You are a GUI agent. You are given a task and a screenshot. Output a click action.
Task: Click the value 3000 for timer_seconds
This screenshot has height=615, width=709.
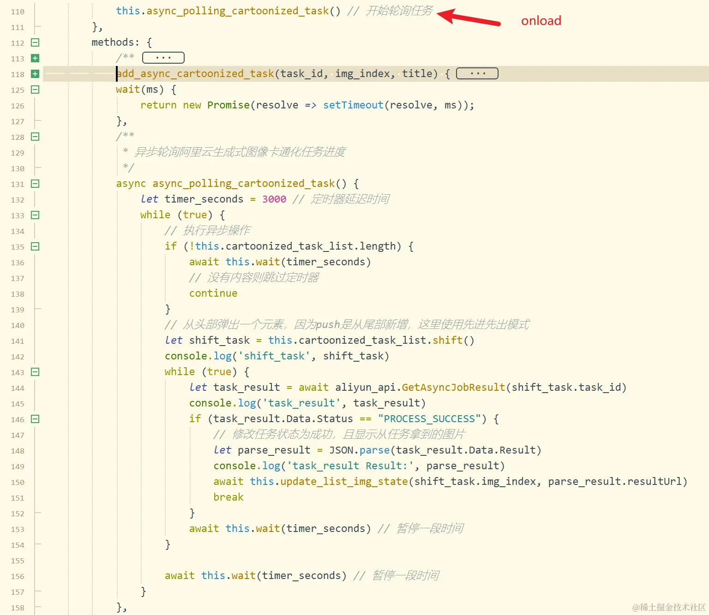[274, 199]
